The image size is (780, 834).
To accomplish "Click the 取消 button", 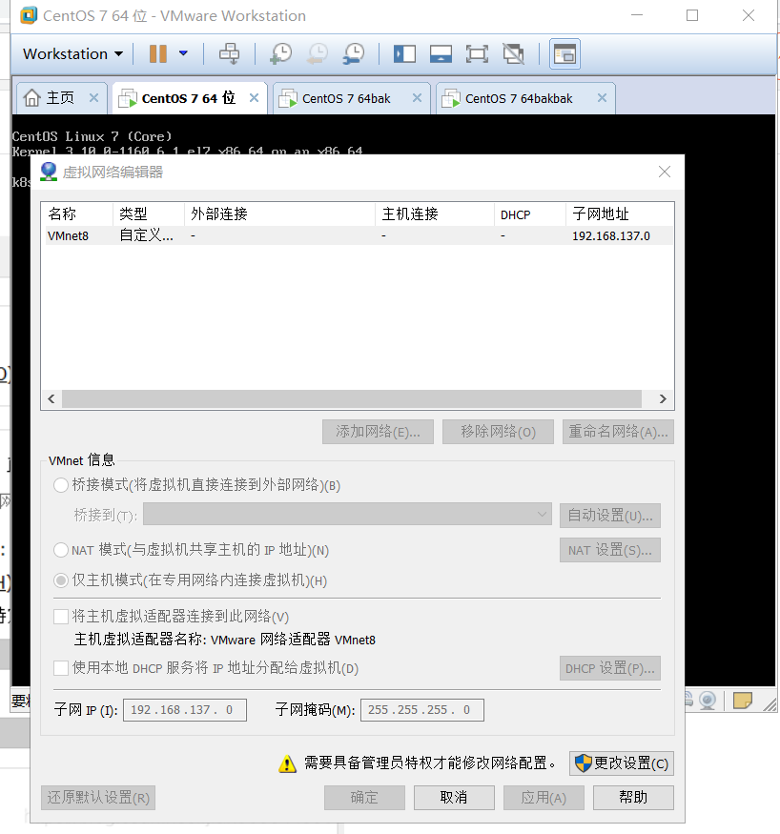I will 454,798.
